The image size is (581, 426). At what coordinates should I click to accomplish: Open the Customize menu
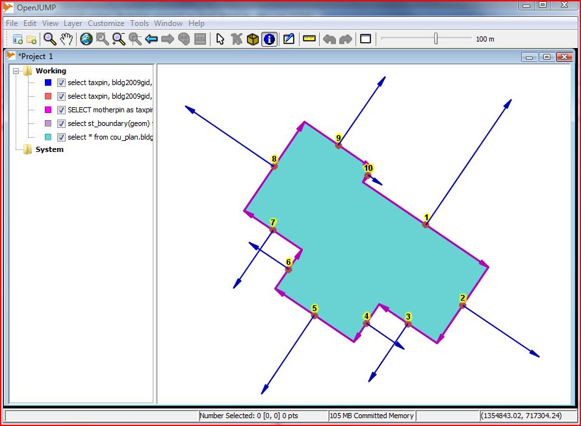(106, 23)
